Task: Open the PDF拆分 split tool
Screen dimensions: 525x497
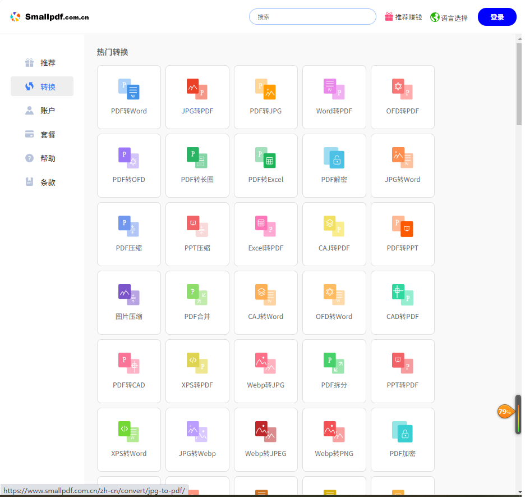Action: 334,371
